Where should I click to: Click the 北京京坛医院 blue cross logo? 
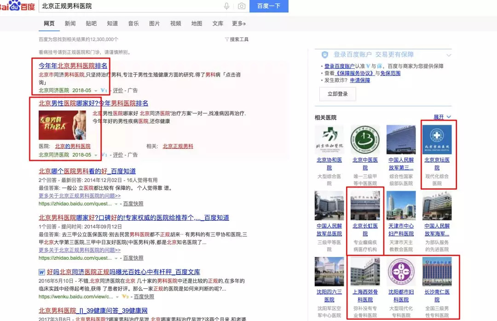coord(437,140)
